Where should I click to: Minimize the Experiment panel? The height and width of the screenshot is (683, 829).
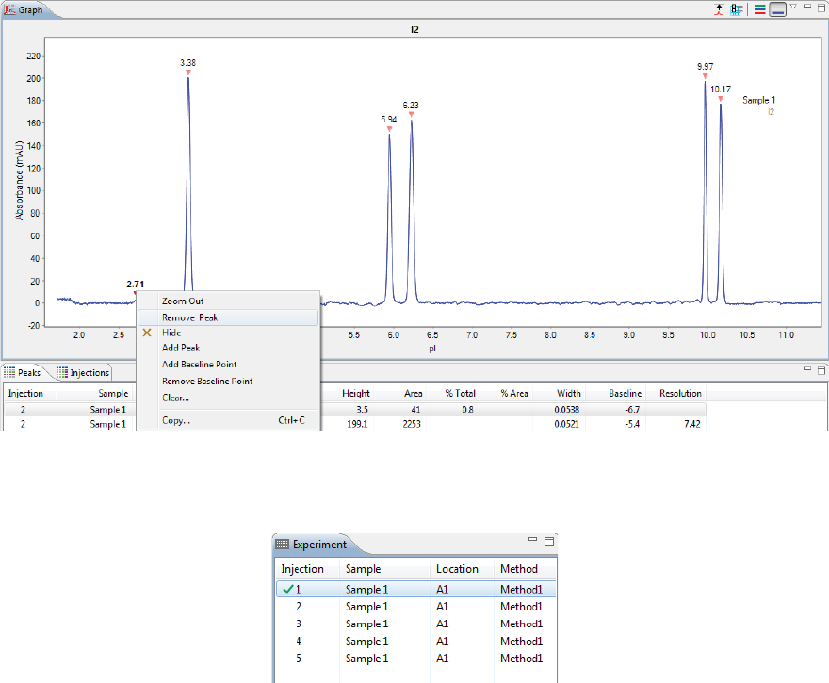[532, 539]
